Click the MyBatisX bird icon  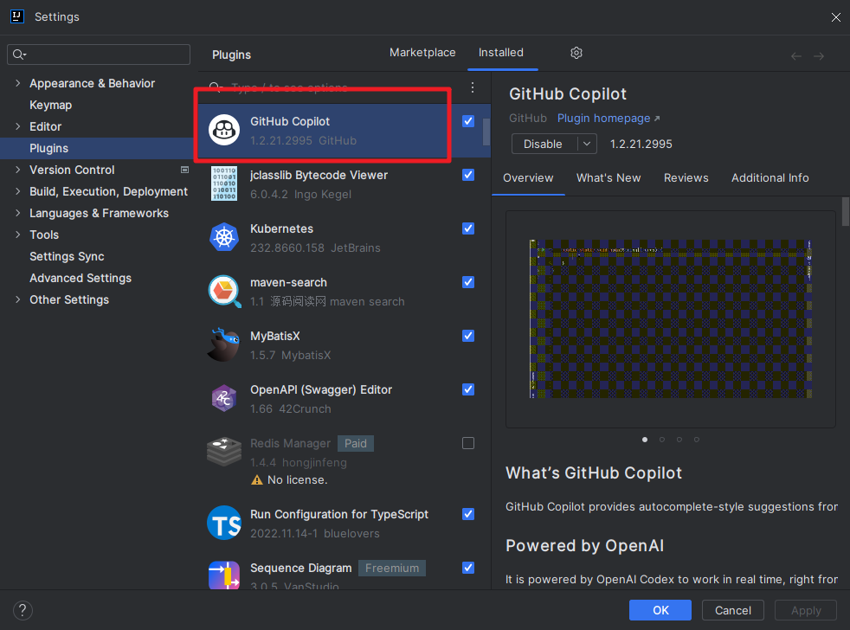tap(223, 344)
